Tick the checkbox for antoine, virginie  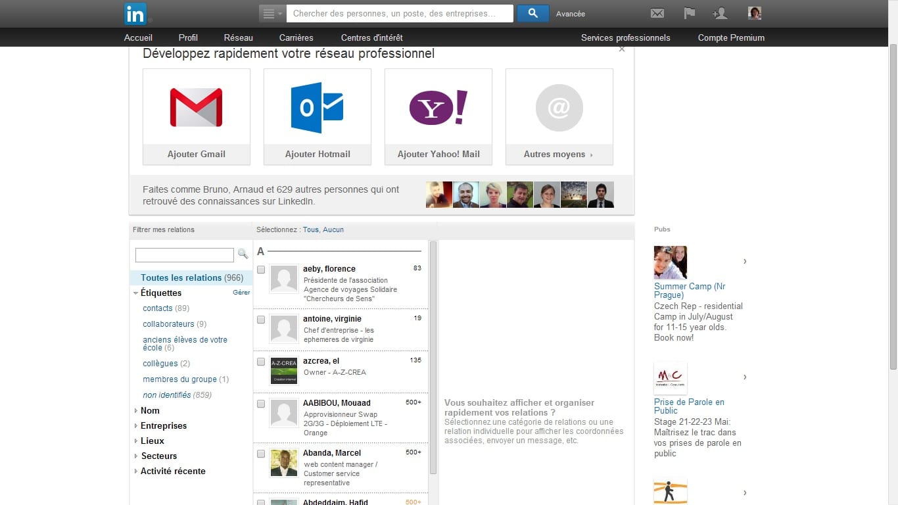click(261, 320)
